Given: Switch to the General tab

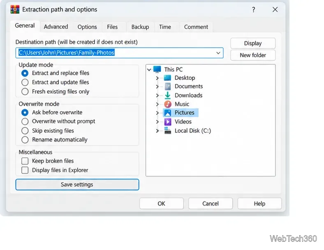Looking at the screenshot, I should (25, 26).
